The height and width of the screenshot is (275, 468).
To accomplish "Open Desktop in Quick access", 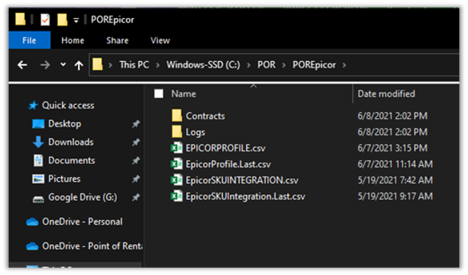I will click(x=64, y=123).
